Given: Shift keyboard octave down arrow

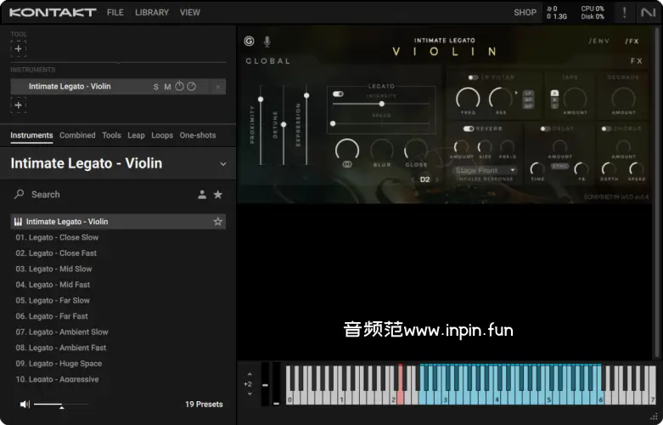Looking at the screenshot, I should pyautogui.click(x=250, y=394).
